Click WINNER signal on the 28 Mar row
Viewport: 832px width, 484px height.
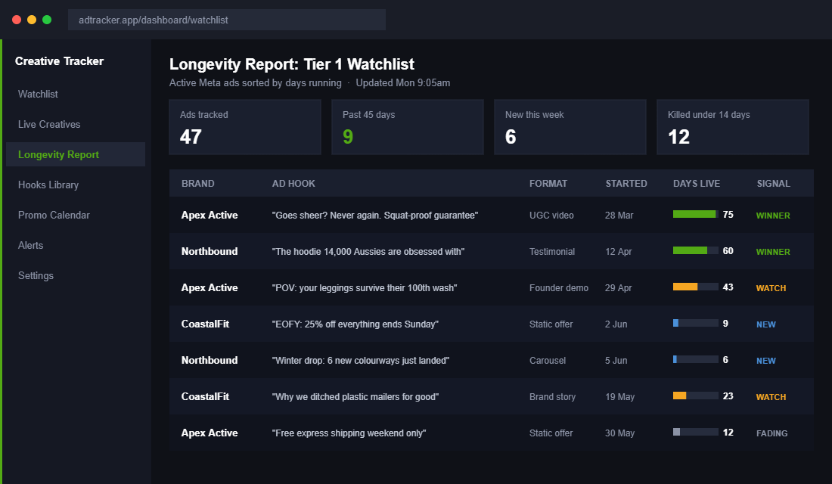tap(773, 216)
